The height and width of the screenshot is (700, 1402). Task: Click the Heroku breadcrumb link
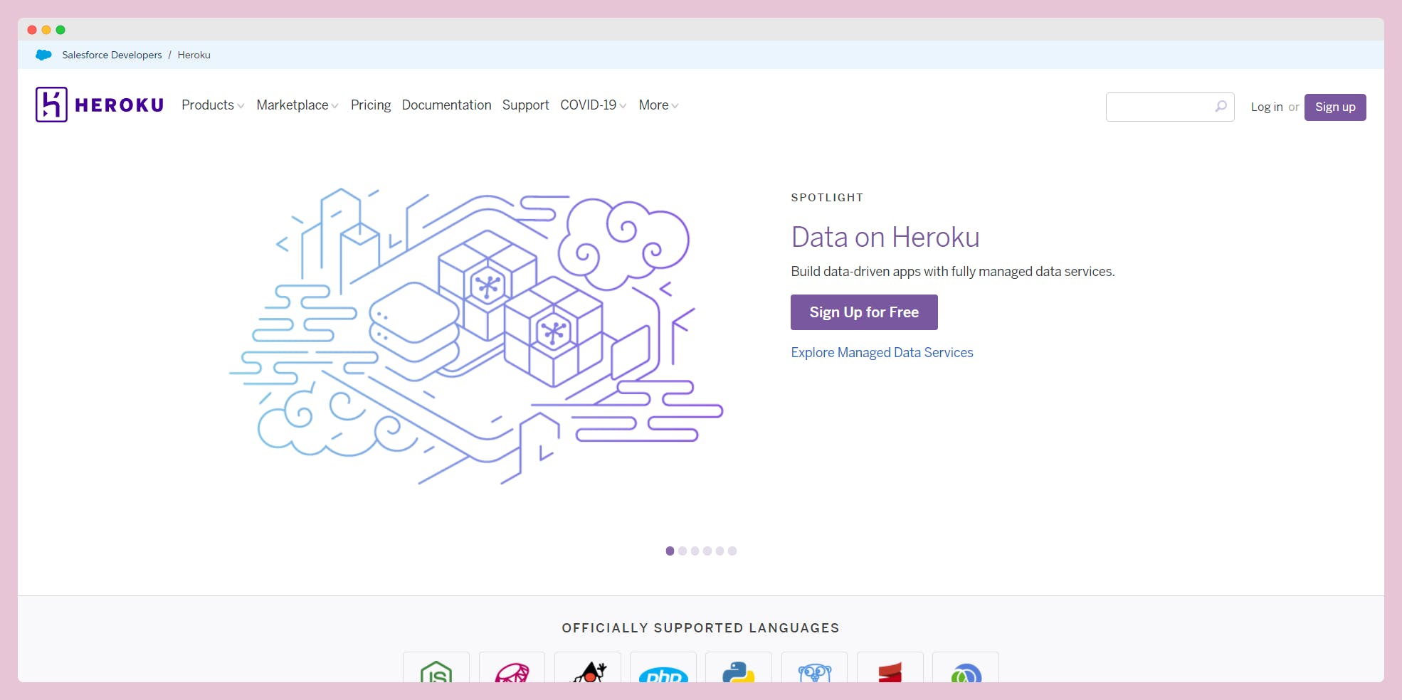[x=194, y=55]
